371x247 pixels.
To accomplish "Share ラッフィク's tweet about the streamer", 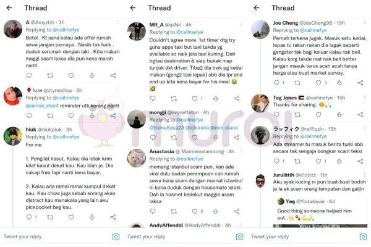I will pos(360,161).
